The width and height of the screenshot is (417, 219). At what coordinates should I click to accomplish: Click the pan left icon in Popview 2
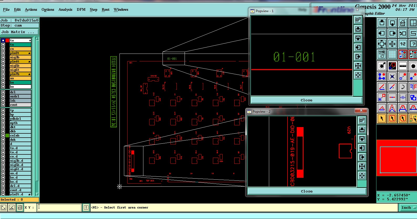362,148
